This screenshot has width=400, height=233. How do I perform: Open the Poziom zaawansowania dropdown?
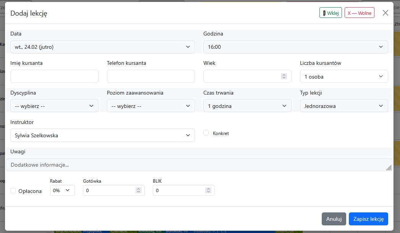click(151, 106)
